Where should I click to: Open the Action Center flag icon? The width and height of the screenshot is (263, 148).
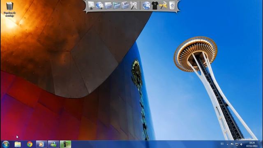[232, 144]
